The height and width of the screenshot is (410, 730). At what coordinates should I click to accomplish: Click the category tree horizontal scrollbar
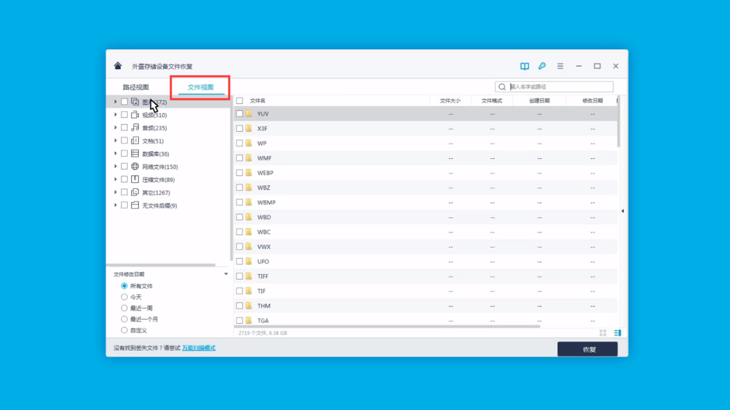tap(161, 265)
